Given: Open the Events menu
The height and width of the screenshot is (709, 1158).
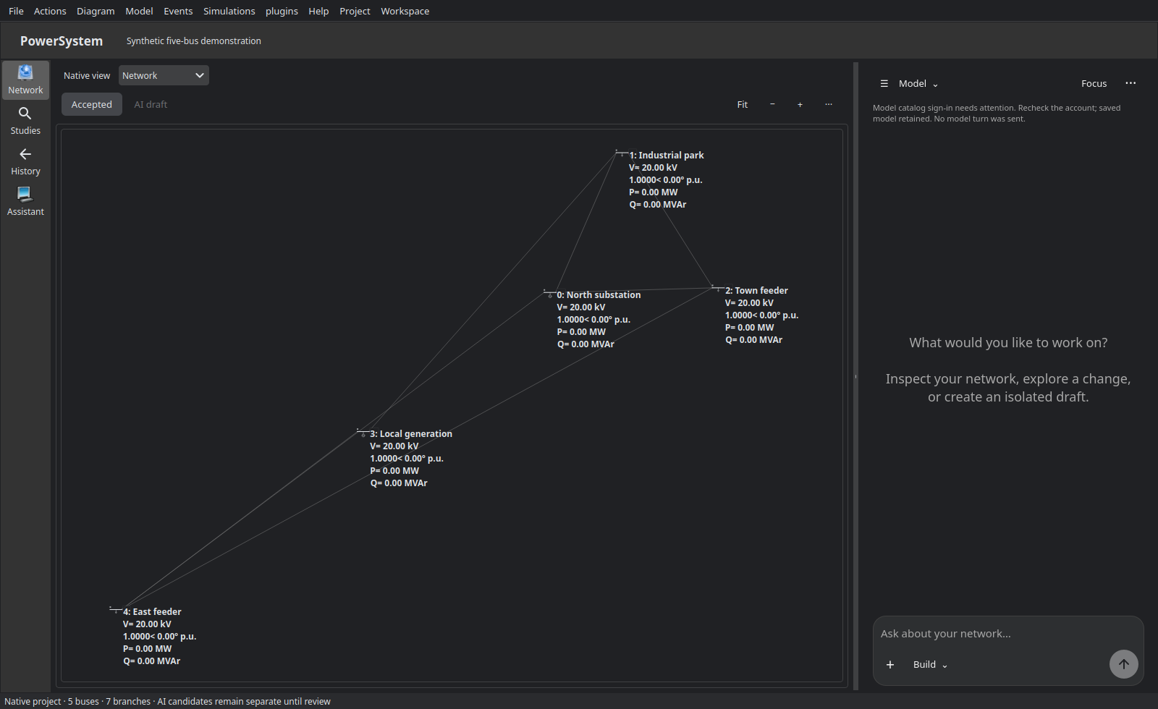Looking at the screenshot, I should 178,11.
